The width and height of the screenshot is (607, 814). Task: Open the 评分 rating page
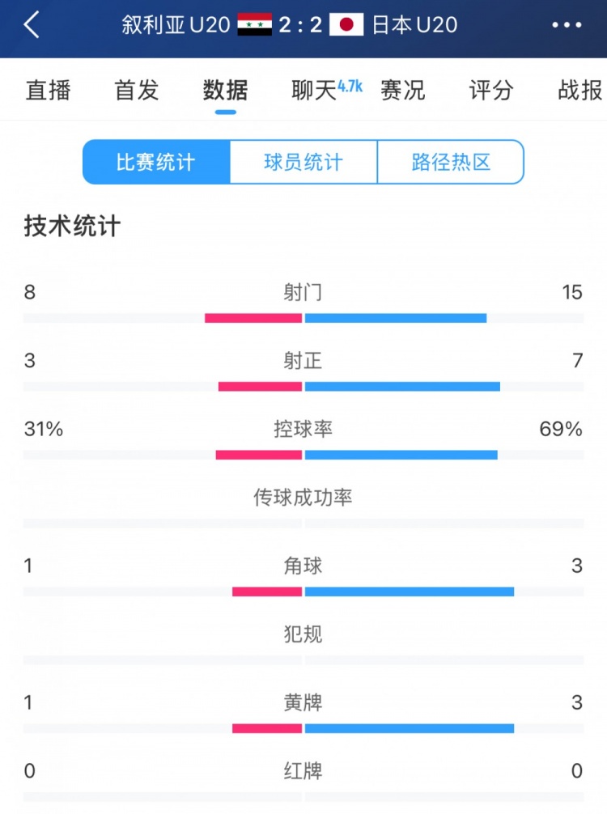tap(491, 90)
